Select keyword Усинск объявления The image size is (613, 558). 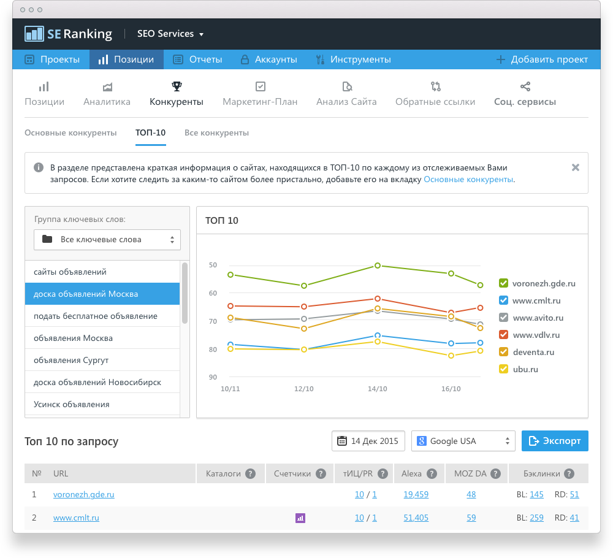[102, 404]
